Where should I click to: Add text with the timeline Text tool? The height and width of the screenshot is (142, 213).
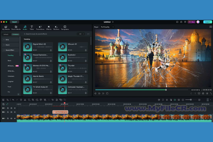pos(29,100)
